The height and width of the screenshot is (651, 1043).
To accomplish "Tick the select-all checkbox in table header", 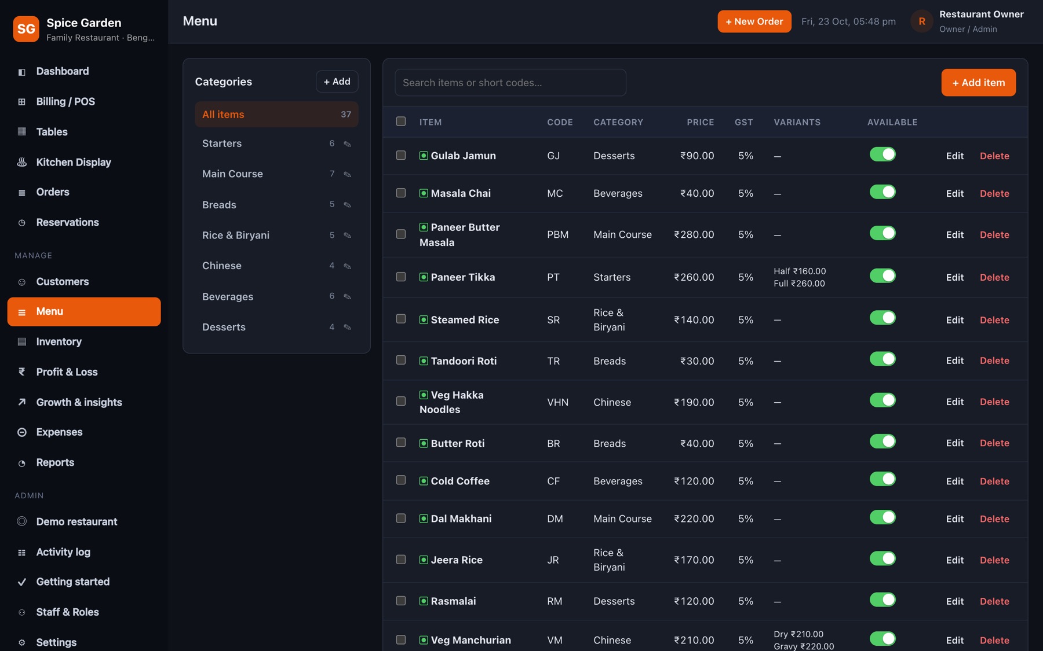I will pos(400,122).
